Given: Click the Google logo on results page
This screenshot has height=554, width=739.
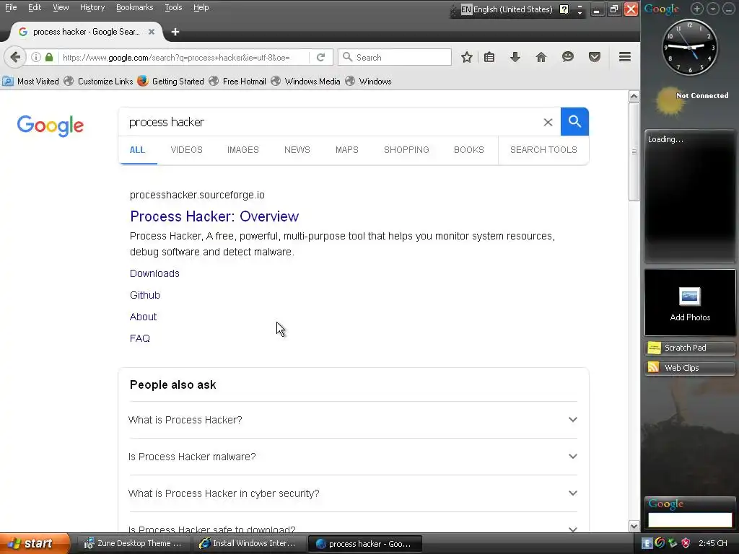Looking at the screenshot, I should 51,126.
